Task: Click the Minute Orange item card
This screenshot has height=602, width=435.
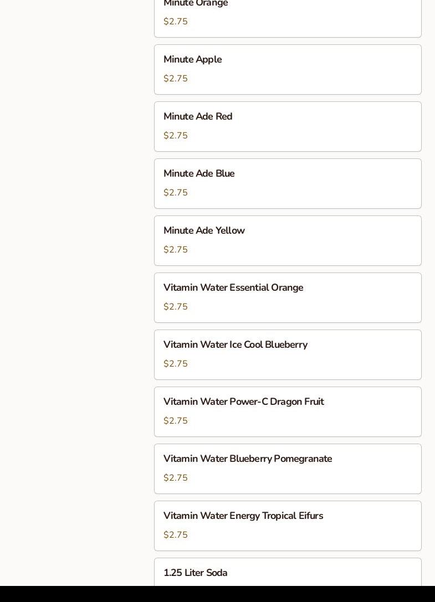Action: (x=288, y=17)
